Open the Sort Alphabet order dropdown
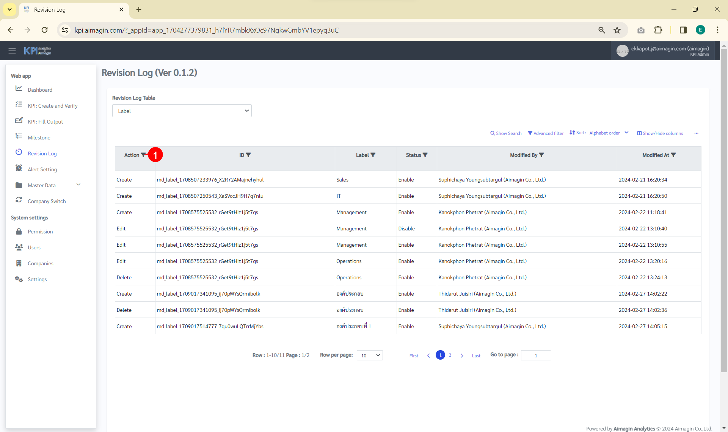The image size is (728, 432). (x=608, y=133)
